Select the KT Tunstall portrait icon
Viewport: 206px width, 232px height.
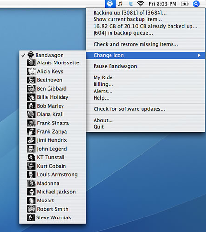[31, 157]
